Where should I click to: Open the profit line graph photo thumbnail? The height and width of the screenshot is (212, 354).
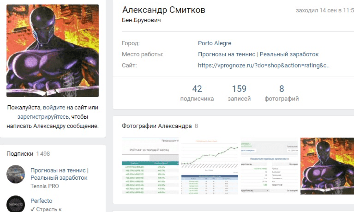point(210,166)
